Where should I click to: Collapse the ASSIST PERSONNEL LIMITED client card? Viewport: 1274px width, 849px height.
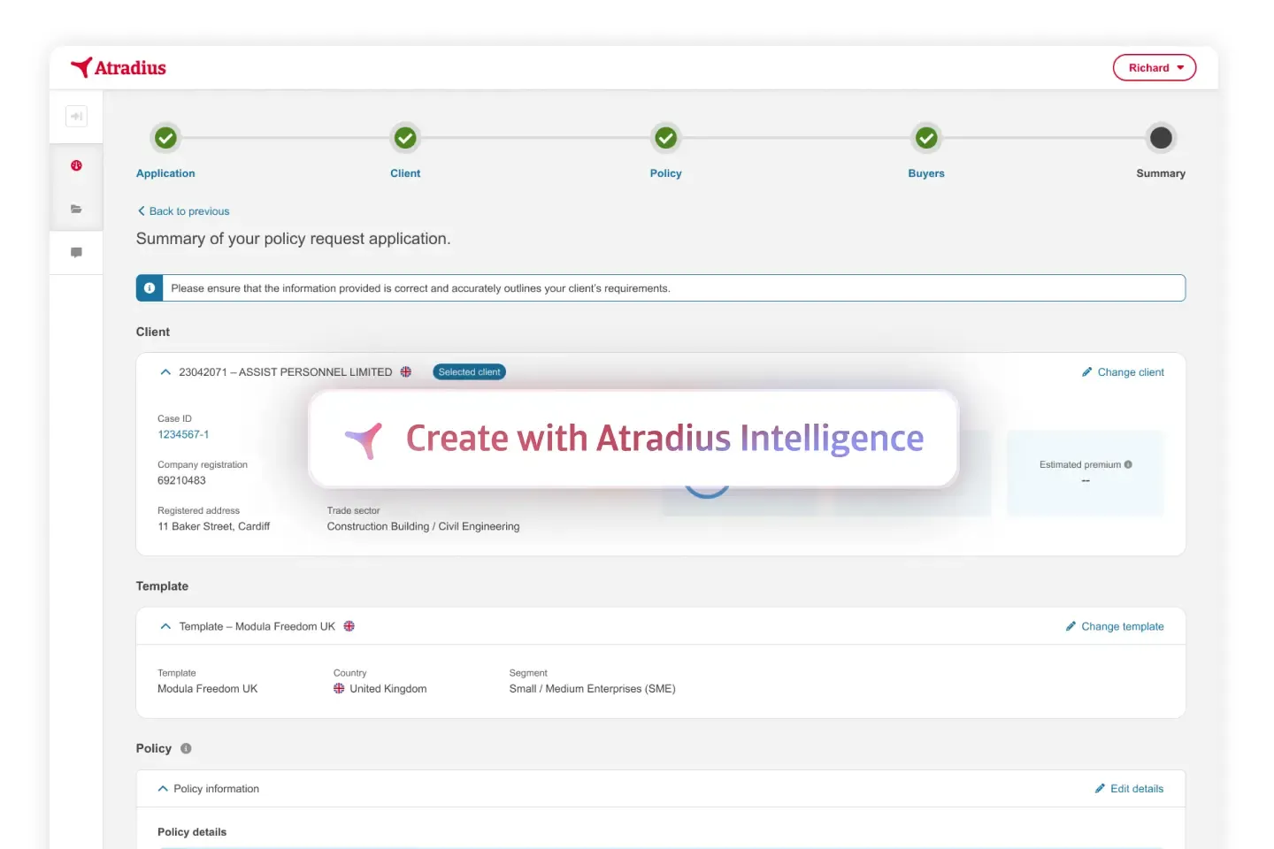click(165, 371)
